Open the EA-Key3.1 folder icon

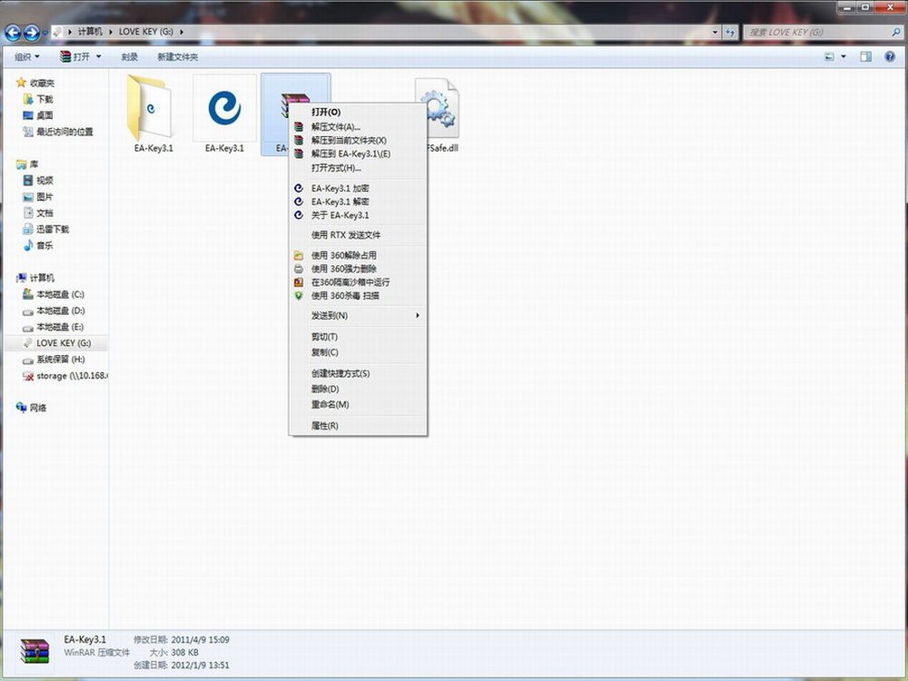point(150,108)
